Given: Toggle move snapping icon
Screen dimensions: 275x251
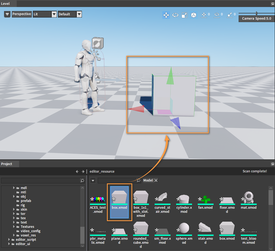Looking at the screenshot, I should coord(204,15).
